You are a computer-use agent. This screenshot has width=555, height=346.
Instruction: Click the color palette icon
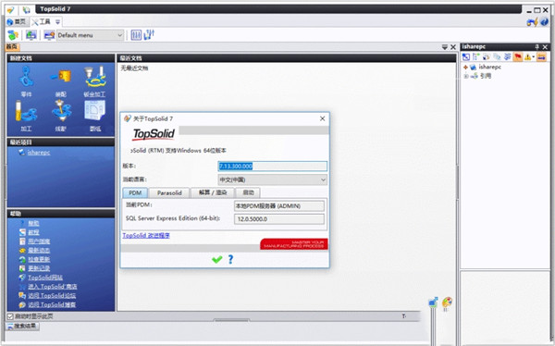click(x=447, y=303)
